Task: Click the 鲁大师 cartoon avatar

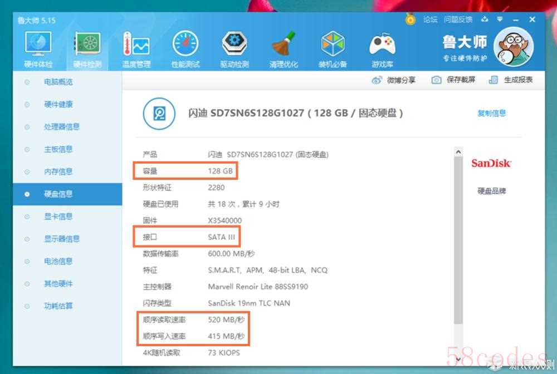Action: tap(514, 47)
